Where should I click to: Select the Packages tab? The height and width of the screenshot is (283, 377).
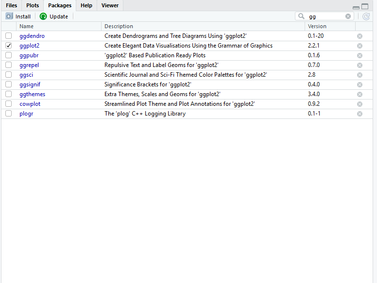tap(60, 5)
